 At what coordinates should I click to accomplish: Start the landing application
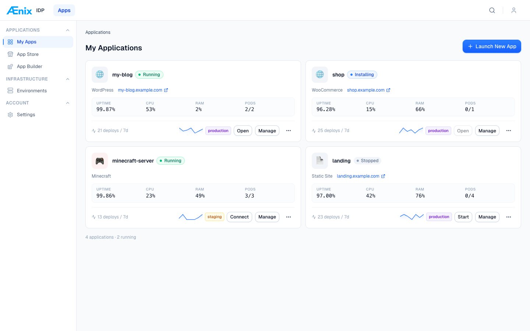pos(463,217)
